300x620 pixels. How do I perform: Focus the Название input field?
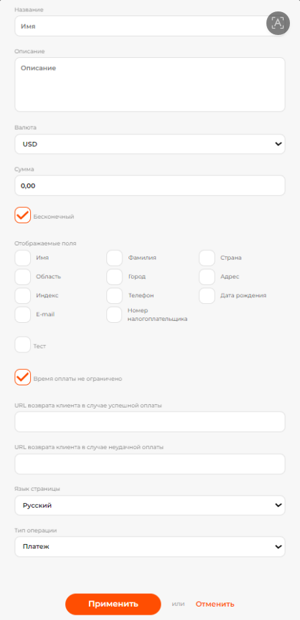[150, 26]
